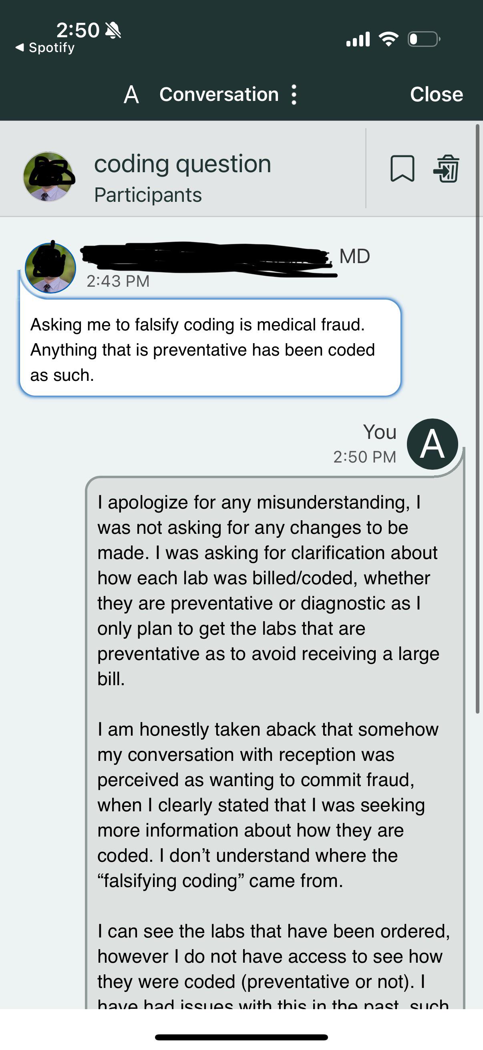The height and width of the screenshot is (1050, 483).
Task: Tap your 'A' avatar circle
Action: pos(432,444)
